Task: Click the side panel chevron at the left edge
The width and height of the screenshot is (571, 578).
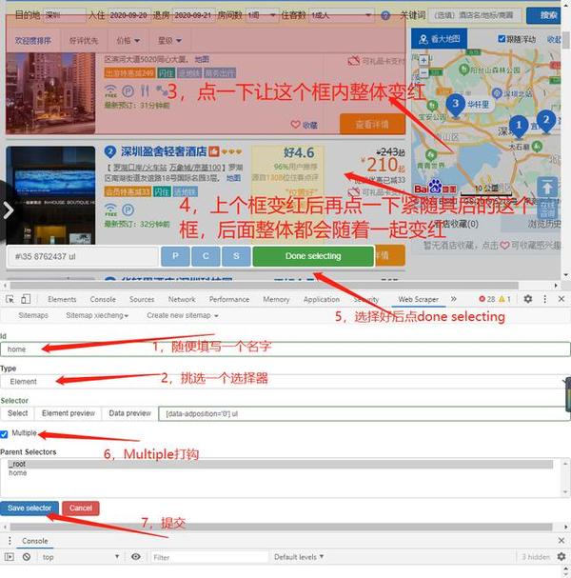Action: coord(8,210)
